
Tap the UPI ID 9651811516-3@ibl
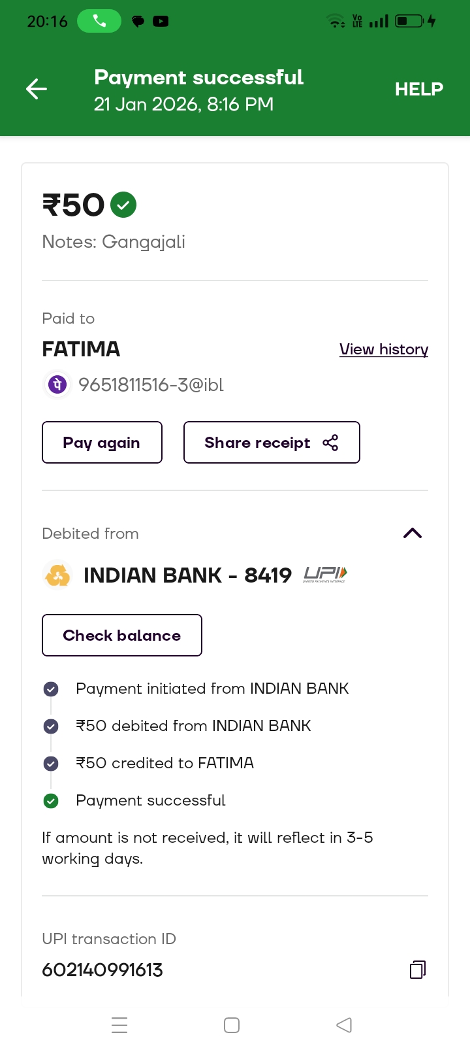(x=151, y=384)
